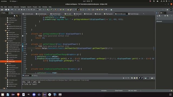Screen dimensions: 173x97
Task: Toggle Show Console on standard error
Action: pos(142,78)
